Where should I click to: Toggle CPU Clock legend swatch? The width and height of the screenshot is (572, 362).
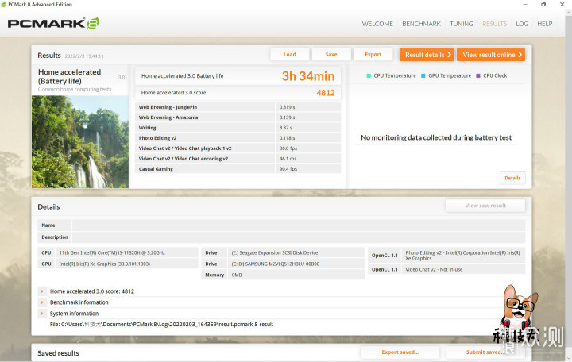pos(478,76)
